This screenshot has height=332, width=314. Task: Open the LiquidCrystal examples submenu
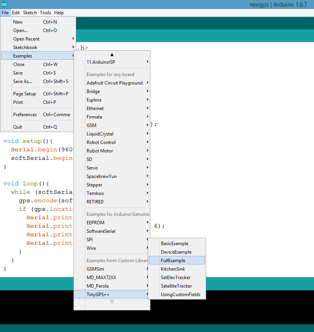click(112, 134)
